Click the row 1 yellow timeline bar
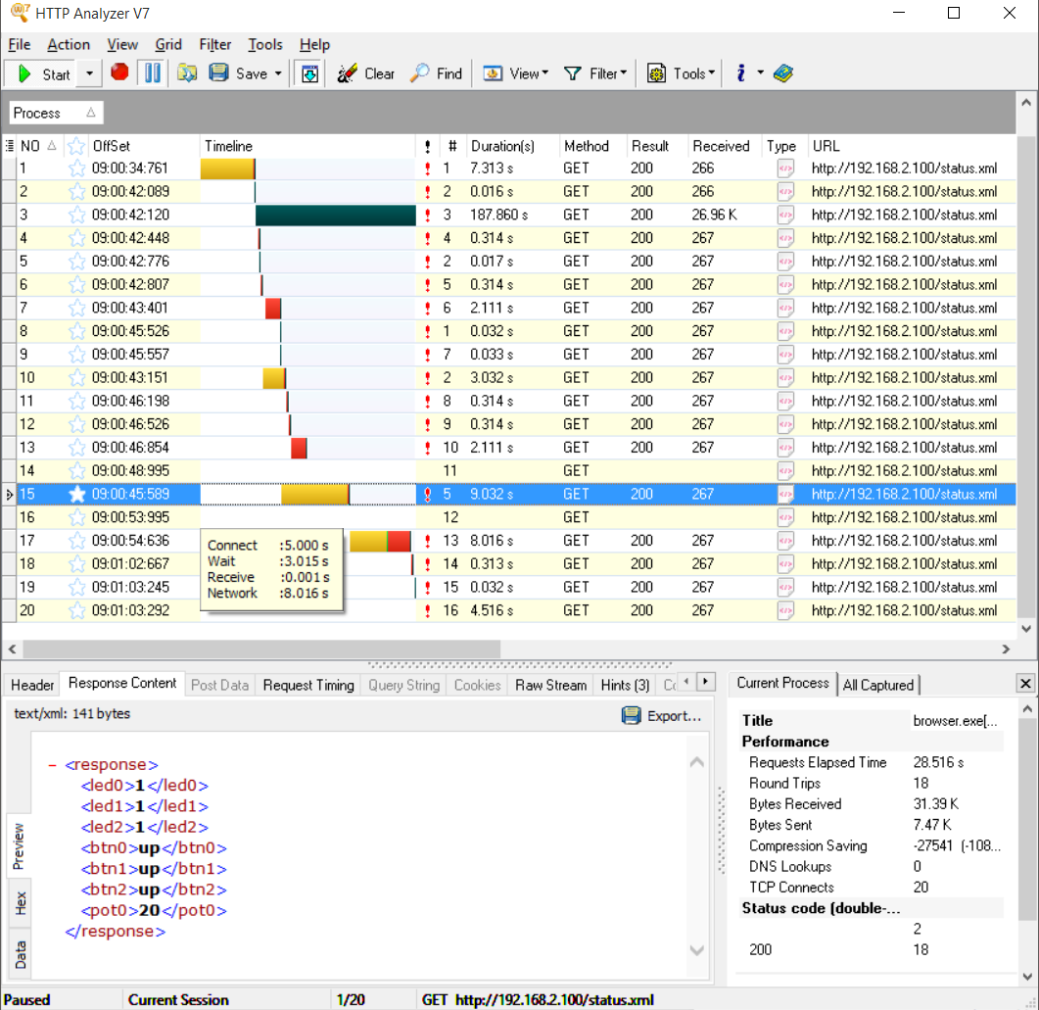The height and width of the screenshot is (1010, 1039). coord(227,168)
